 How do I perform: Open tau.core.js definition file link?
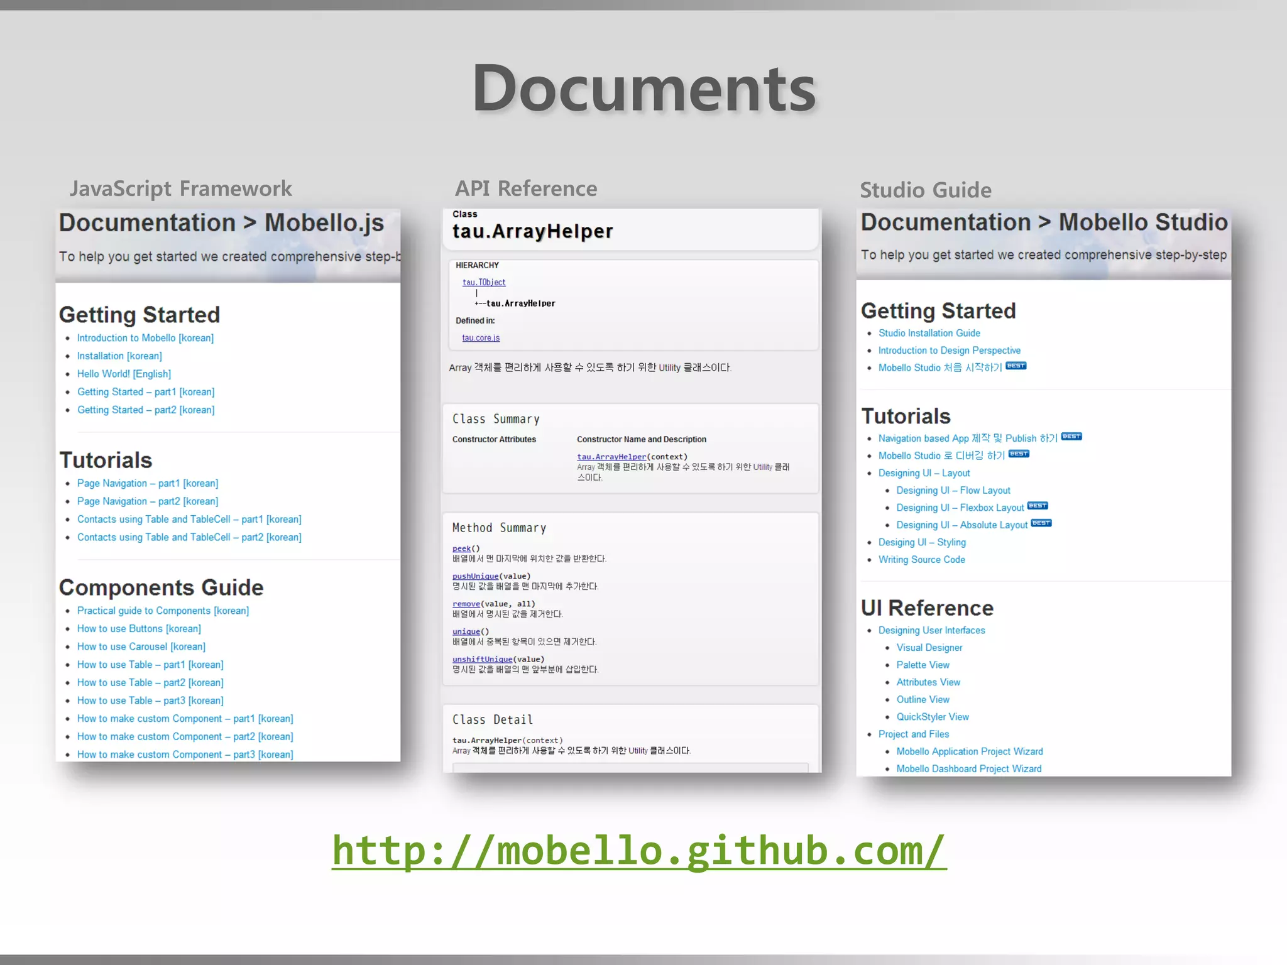[x=481, y=338]
